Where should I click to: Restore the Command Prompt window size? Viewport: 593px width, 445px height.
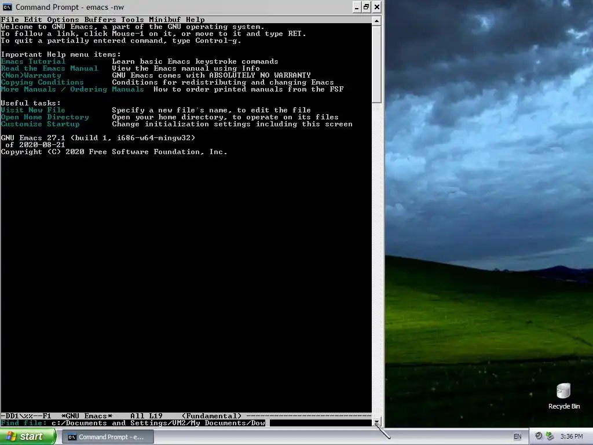366,7
